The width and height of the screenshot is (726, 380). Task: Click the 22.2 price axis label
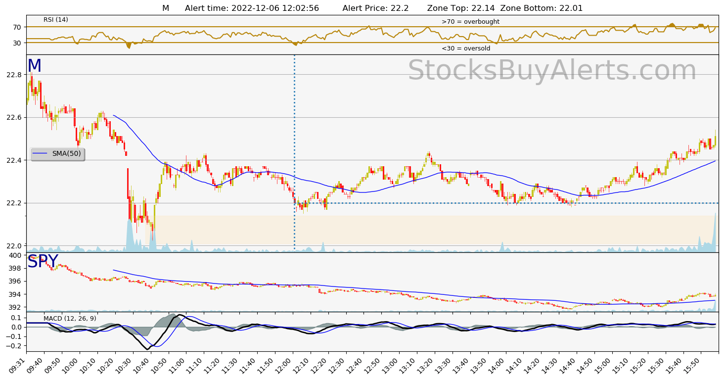[13, 203]
